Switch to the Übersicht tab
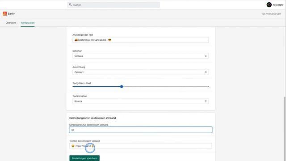 pyautogui.click(x=11, y=23)
